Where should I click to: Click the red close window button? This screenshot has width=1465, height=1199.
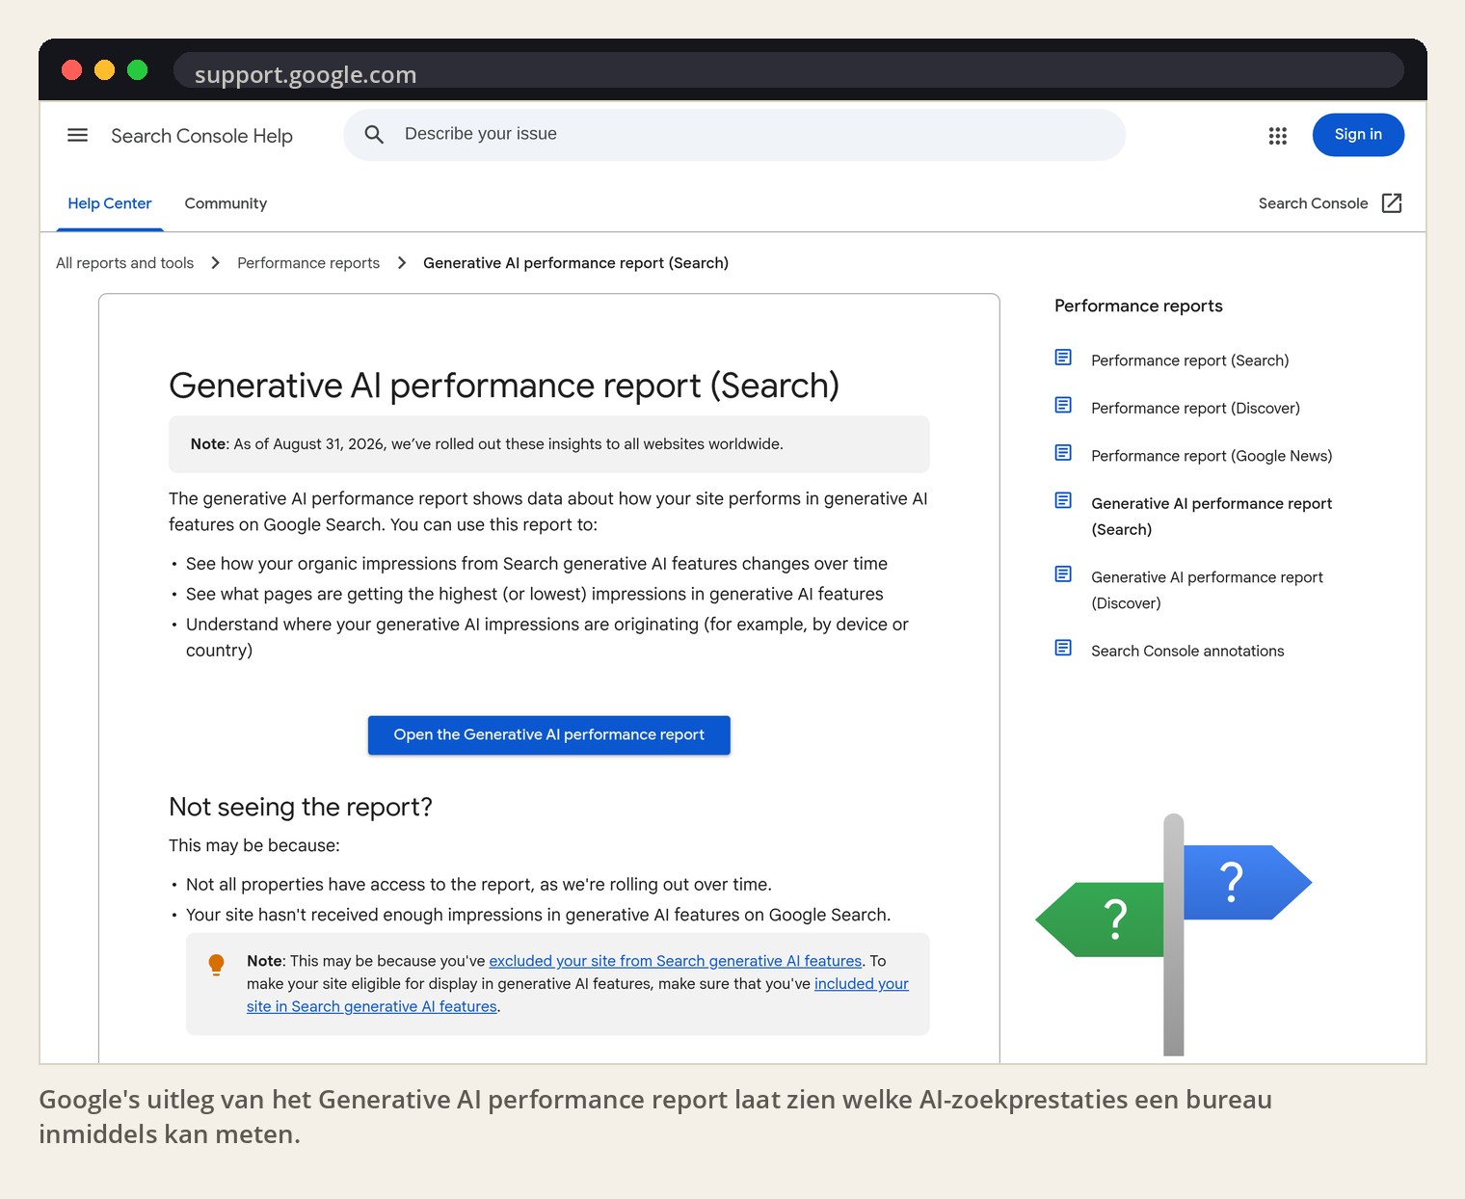tap(71, 69)
